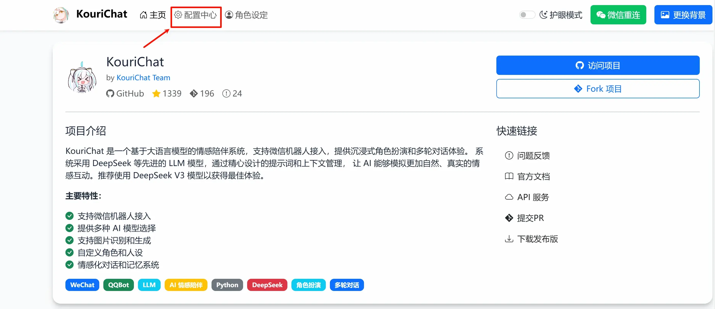Click the issues icon showing 24
Screen dimensions: 715x309
pos(226,94)
